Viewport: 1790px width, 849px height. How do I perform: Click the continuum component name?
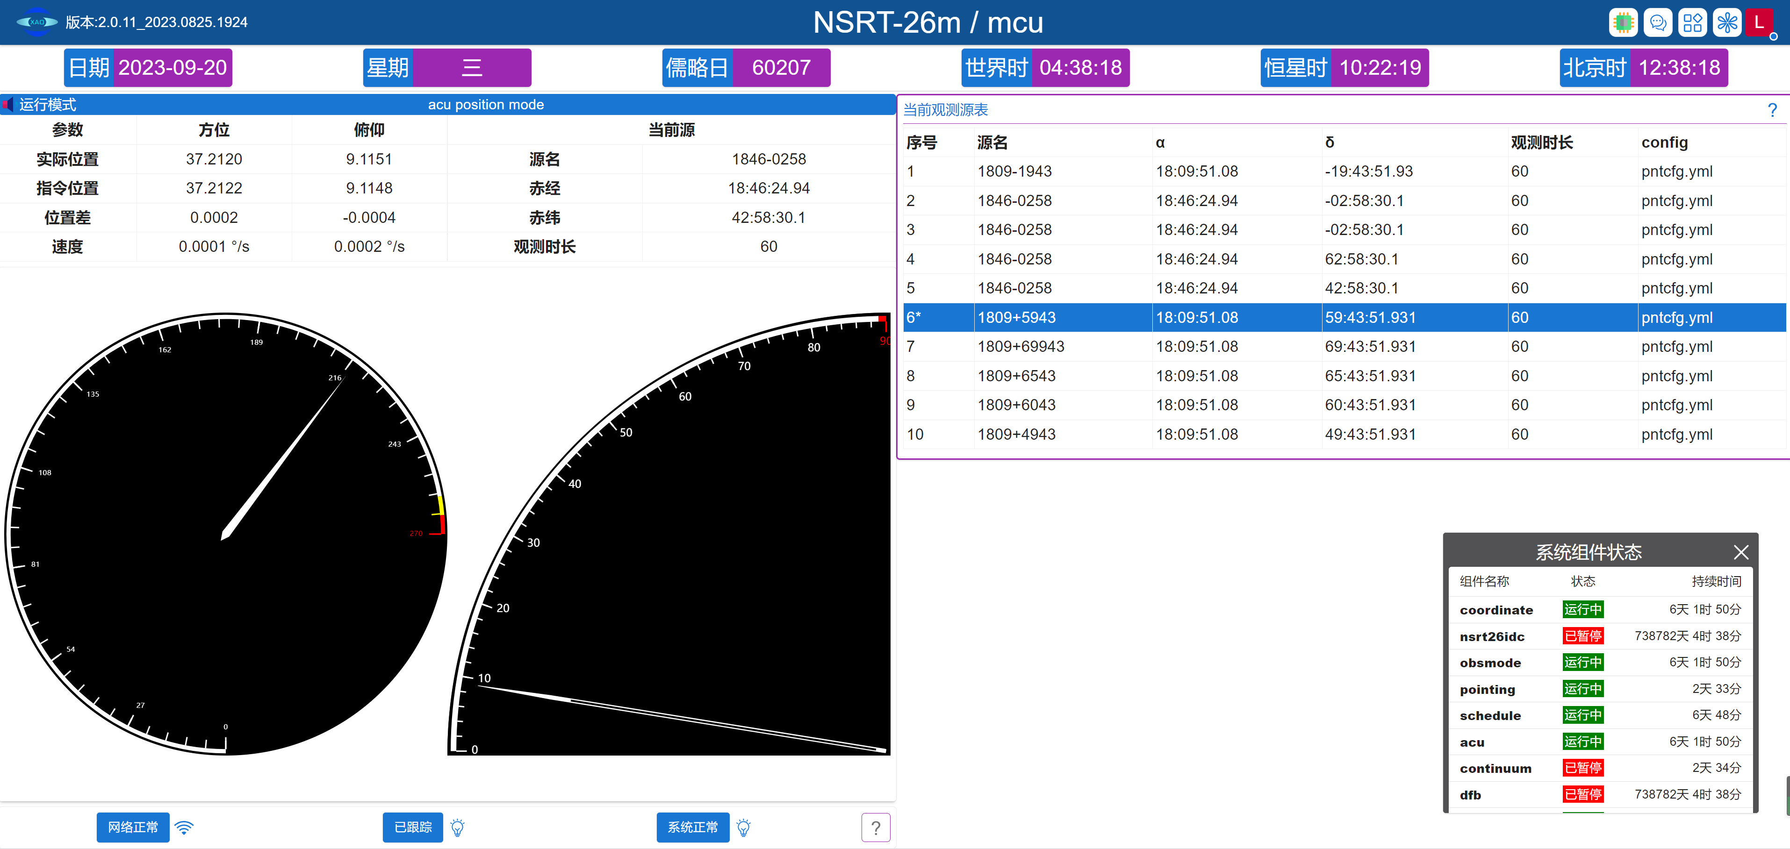1495,769
